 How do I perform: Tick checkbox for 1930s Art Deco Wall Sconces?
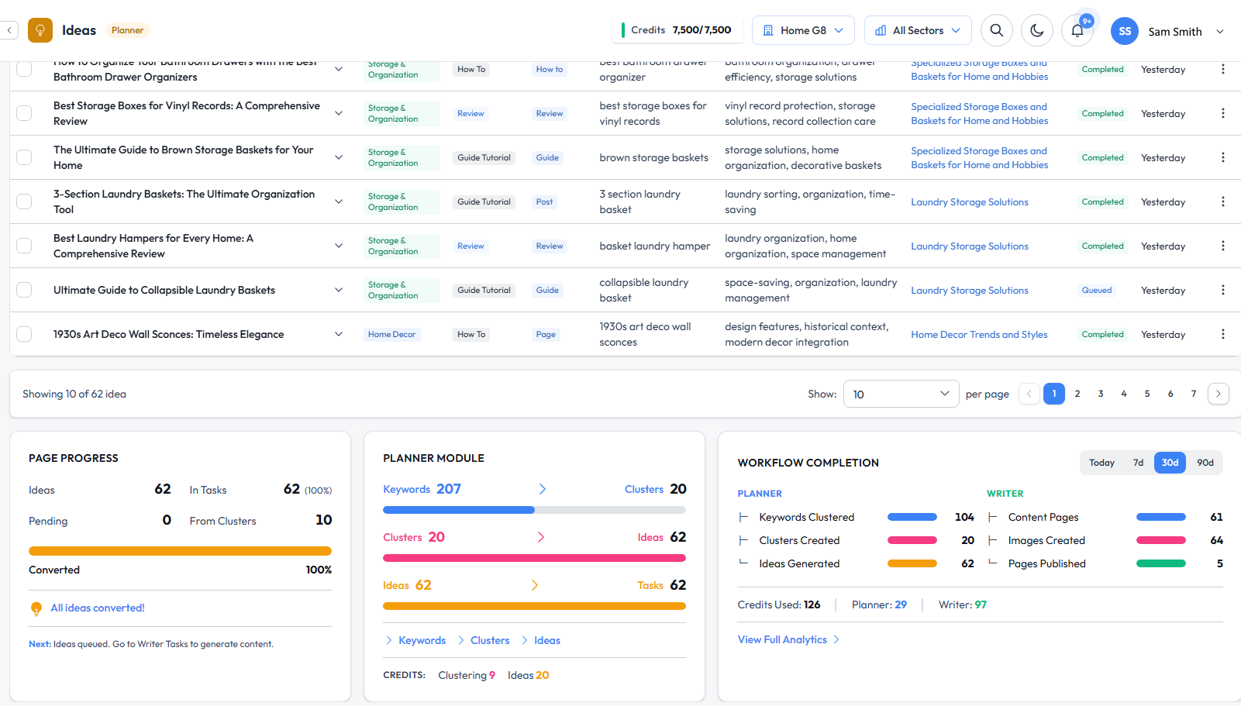coord(25,334)
